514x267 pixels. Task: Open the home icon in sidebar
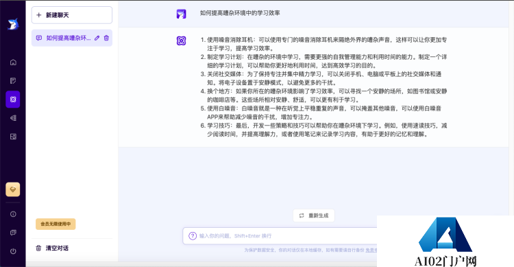13,62
